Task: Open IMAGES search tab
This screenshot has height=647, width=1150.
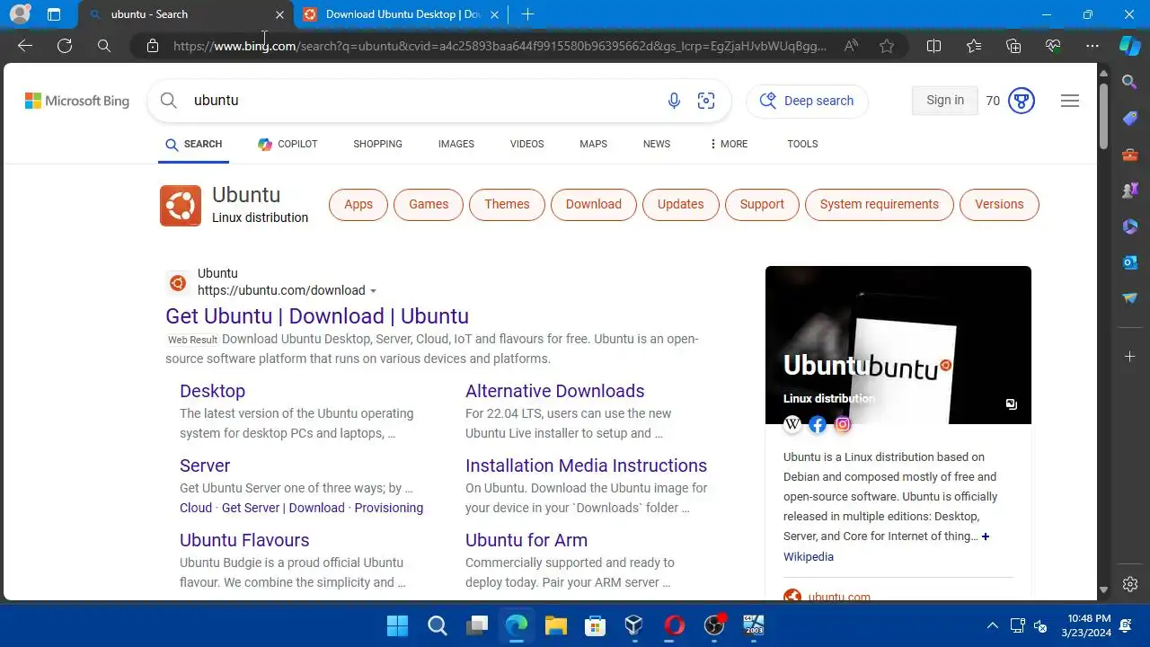Action: click(x=456, y=144)
